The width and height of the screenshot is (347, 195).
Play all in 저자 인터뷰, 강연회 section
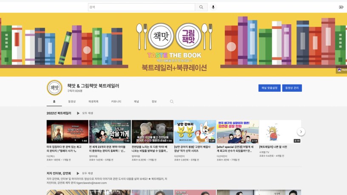(x=85, y=173)
